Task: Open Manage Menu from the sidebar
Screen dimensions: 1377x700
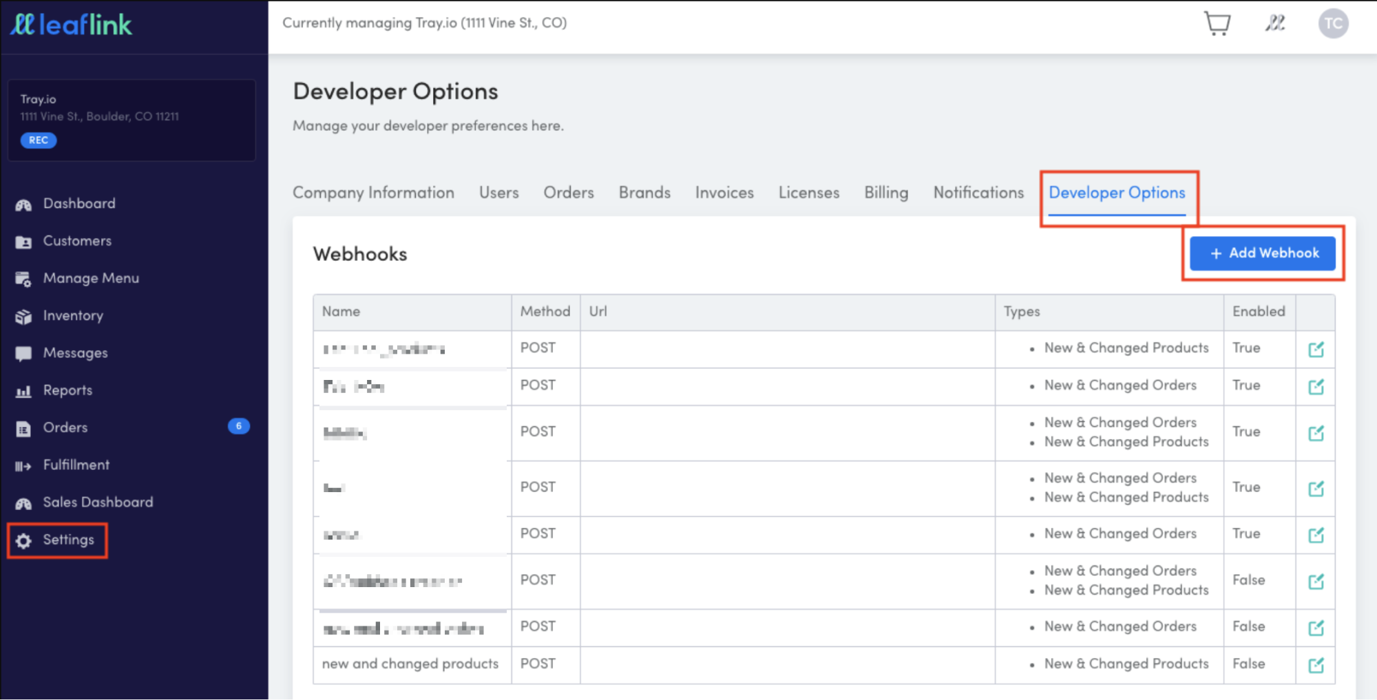Action: [x=90, y=278]
